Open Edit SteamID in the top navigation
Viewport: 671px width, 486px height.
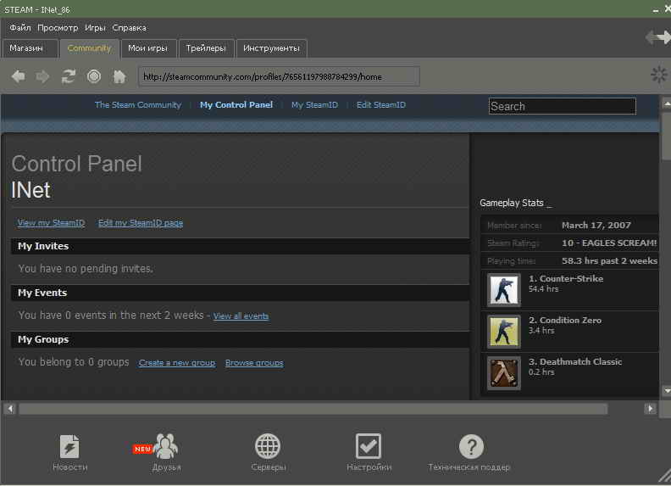pos(381,105)
